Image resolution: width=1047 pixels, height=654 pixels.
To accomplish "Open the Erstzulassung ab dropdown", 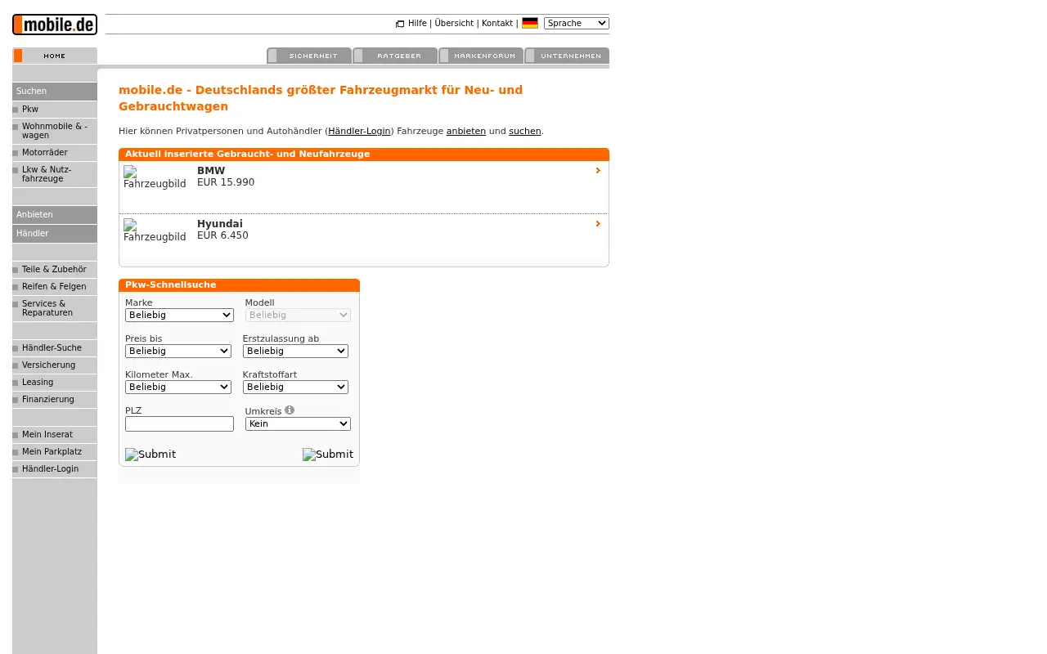I will pos(295,351).
